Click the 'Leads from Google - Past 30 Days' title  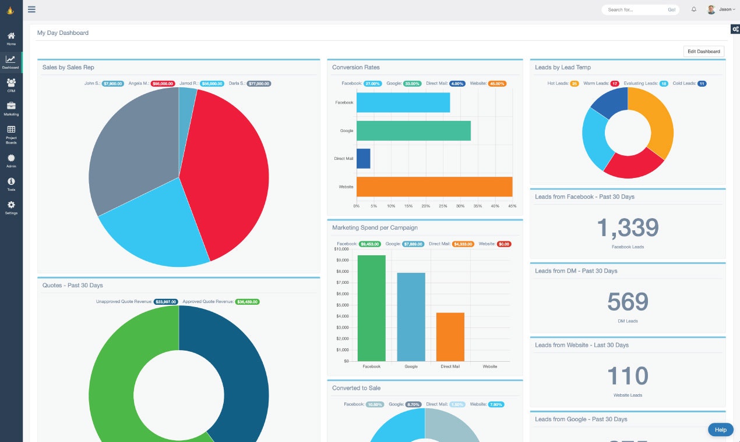point(581,419)
